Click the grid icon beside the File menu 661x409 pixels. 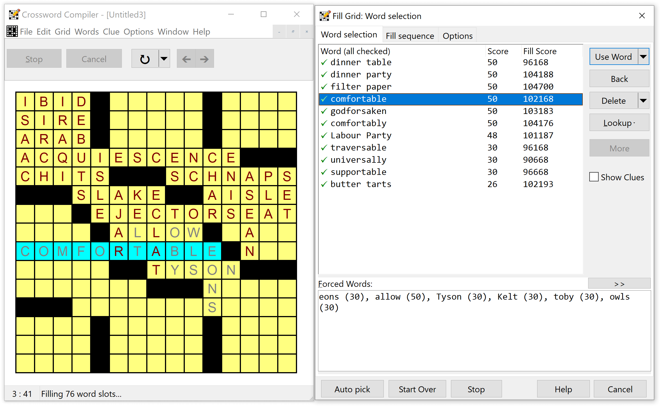point(12,31)
